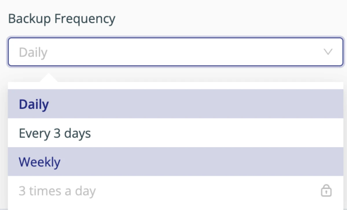
Task: Click the Weekly text label in the list
Action: 40,162
